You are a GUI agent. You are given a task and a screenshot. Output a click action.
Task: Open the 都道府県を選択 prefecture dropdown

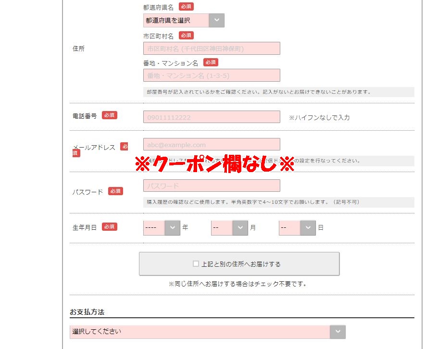click(184, 20)
